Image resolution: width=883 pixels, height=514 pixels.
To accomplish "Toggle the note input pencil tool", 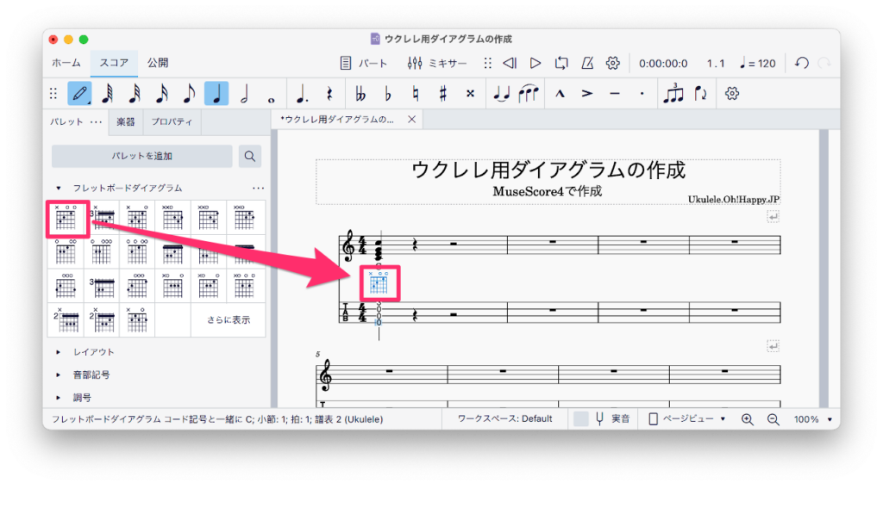I will (80, 93).
